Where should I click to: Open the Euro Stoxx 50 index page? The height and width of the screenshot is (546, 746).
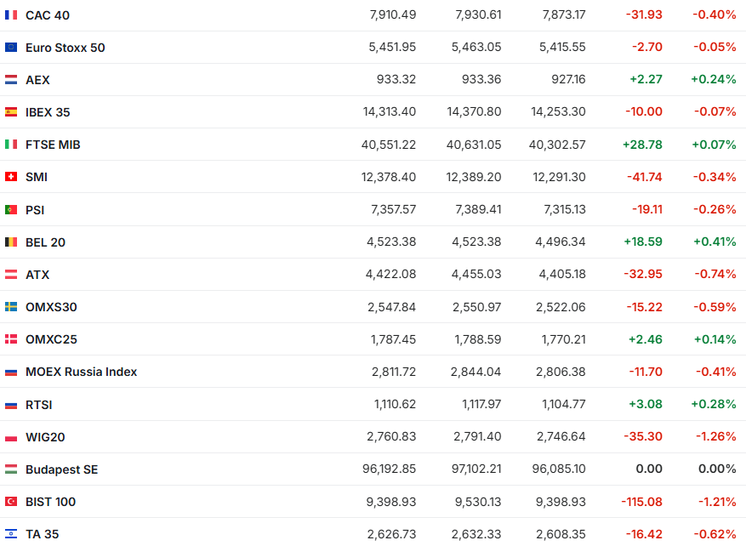point(65,48)
